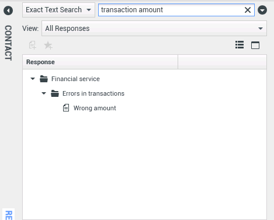Select the CONTACT vertical tab

pyautogui.click(x=8, y=43)
